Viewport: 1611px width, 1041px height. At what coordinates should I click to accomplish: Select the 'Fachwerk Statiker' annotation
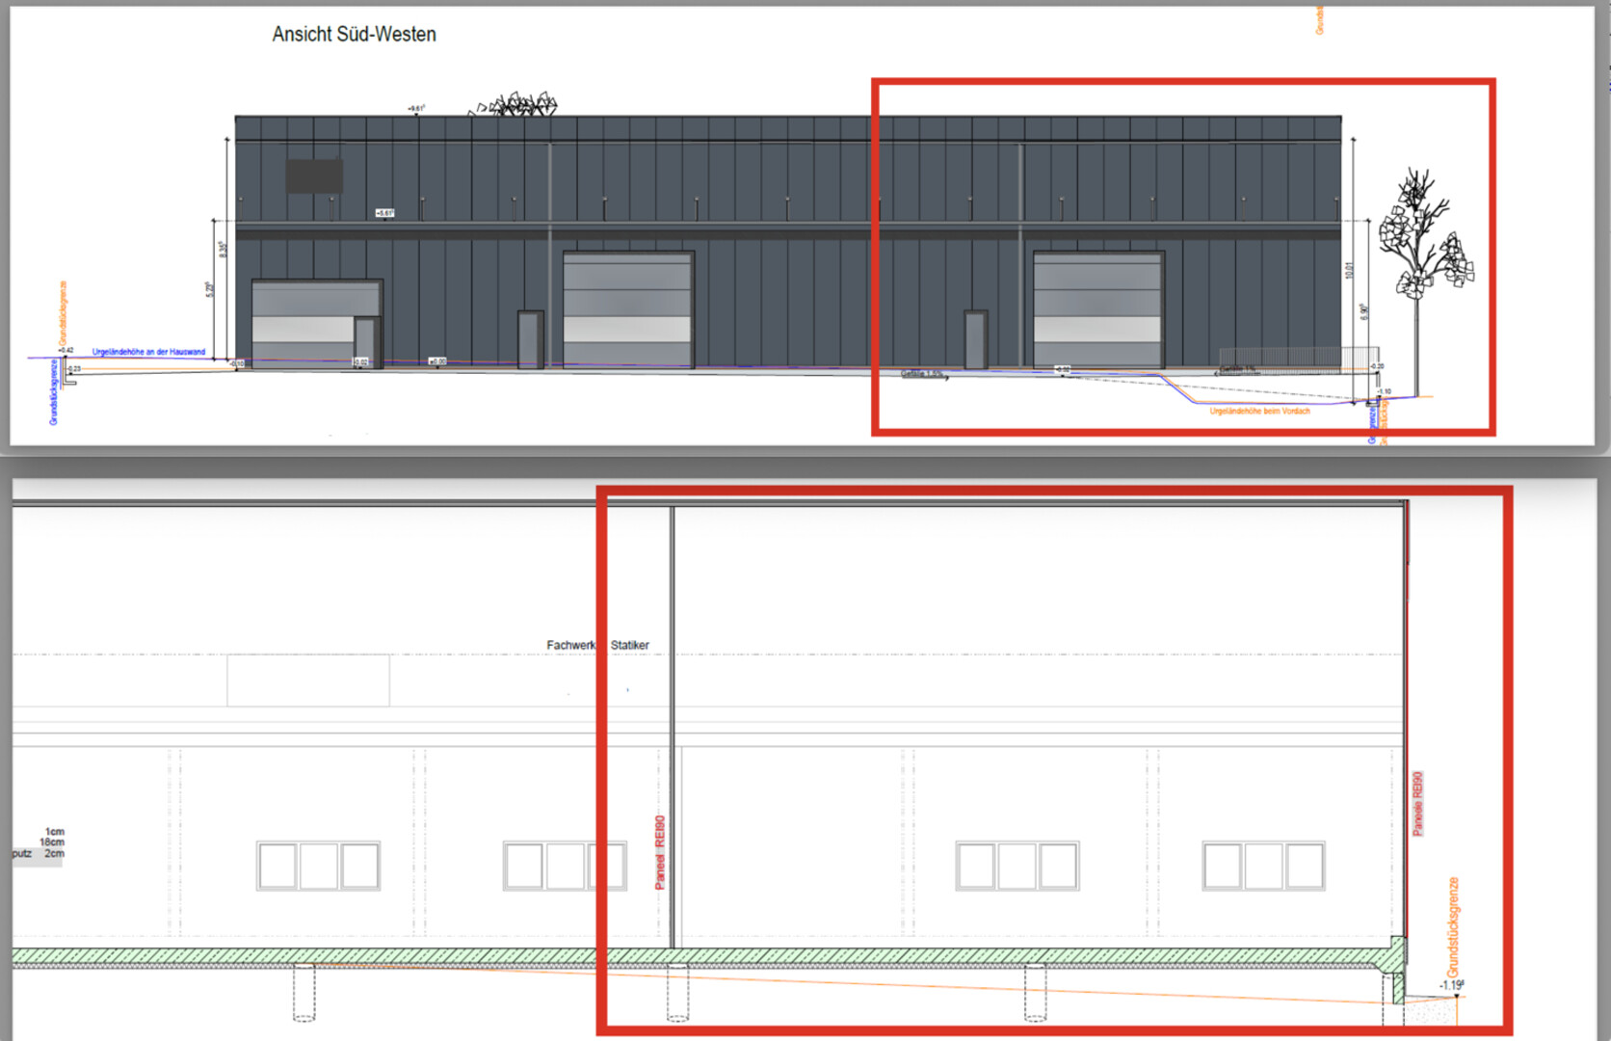(x=597, y=645)
